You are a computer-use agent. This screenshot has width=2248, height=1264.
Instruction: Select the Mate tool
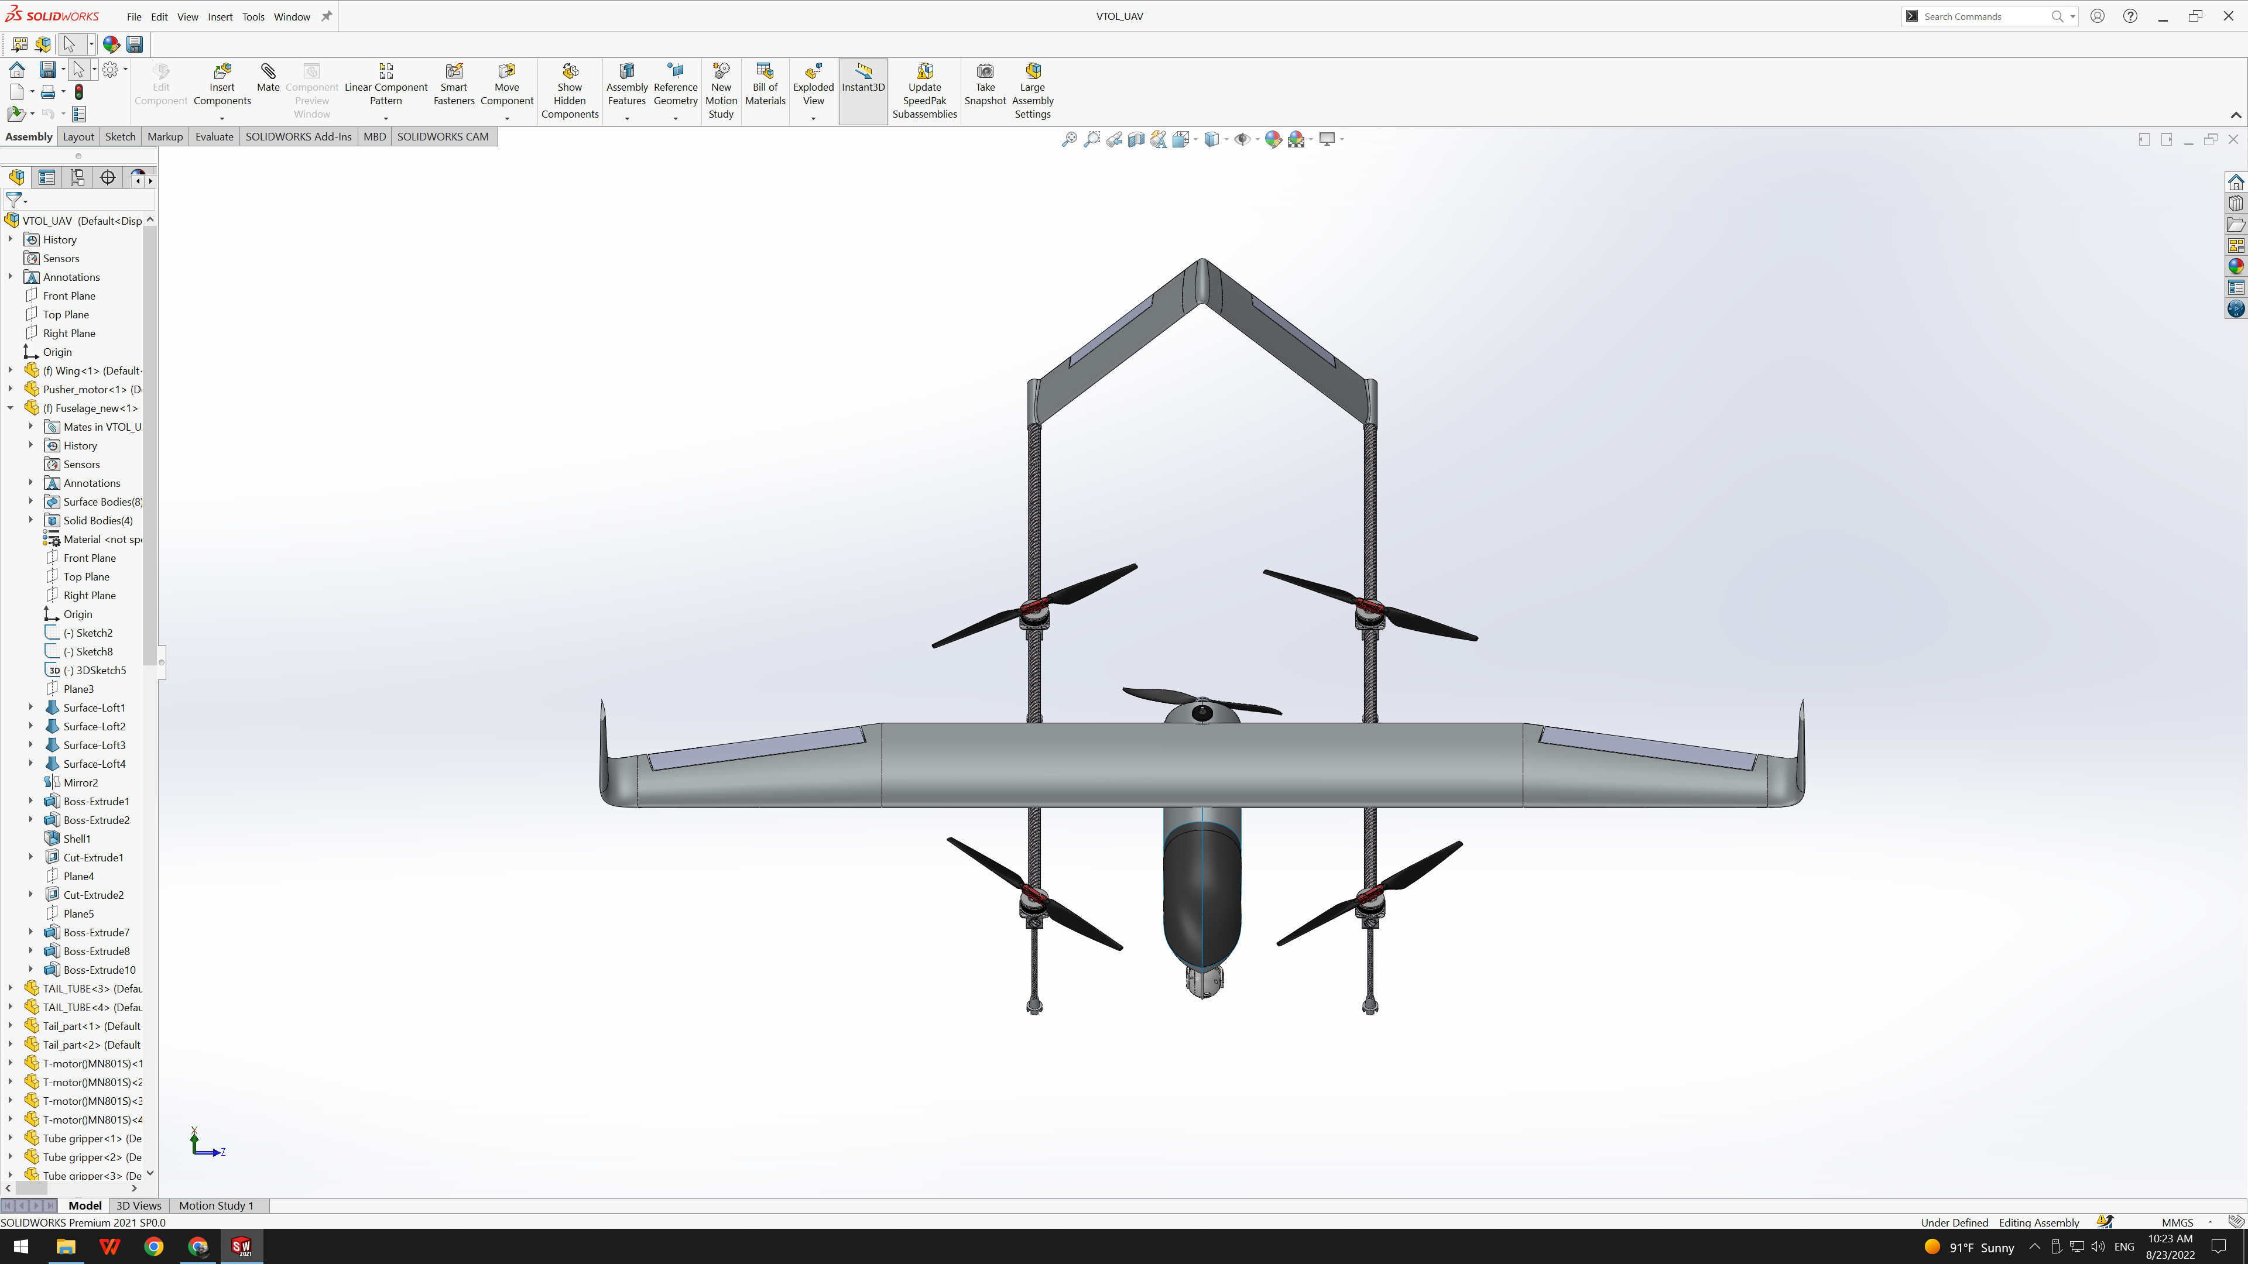tap(268, 78)
